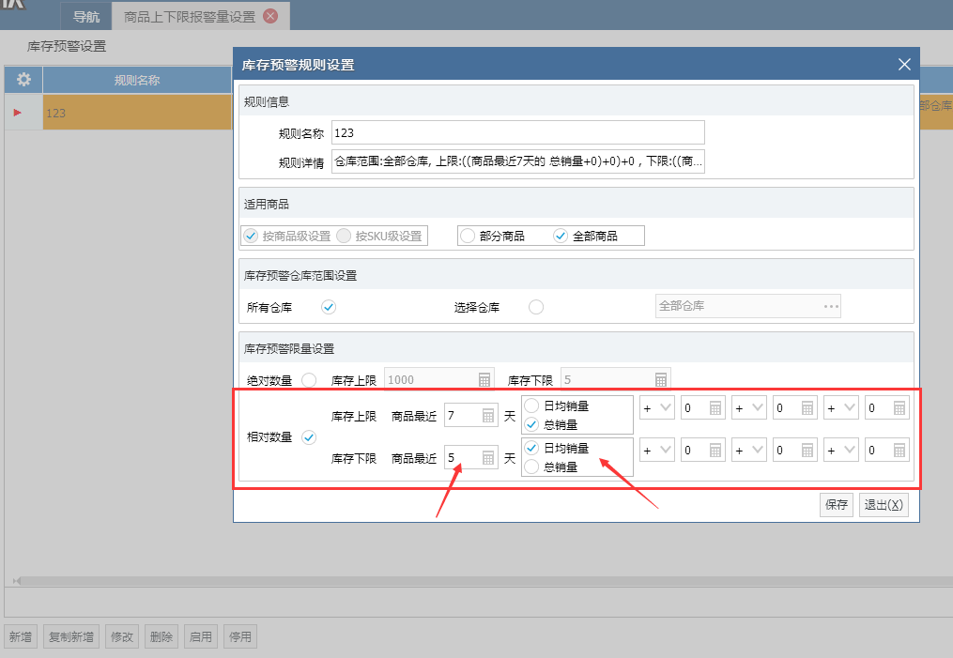
Task: Click the 规则名称 input field
Action: click(x=518, y=132)
